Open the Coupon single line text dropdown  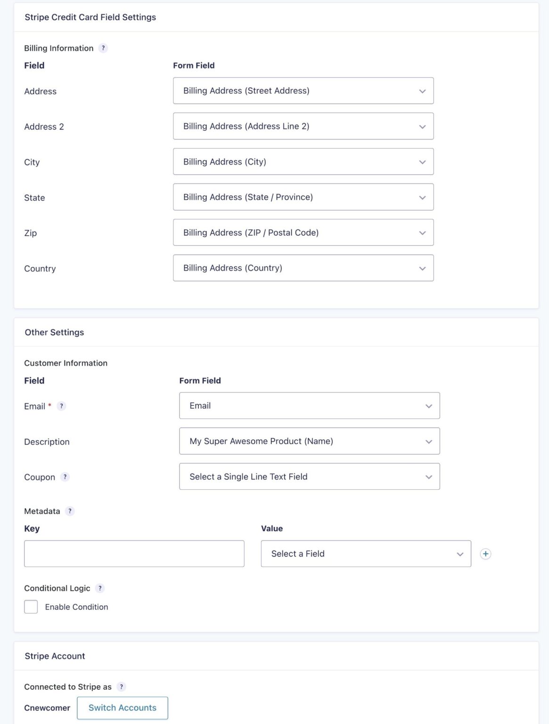tap(309, 477)
